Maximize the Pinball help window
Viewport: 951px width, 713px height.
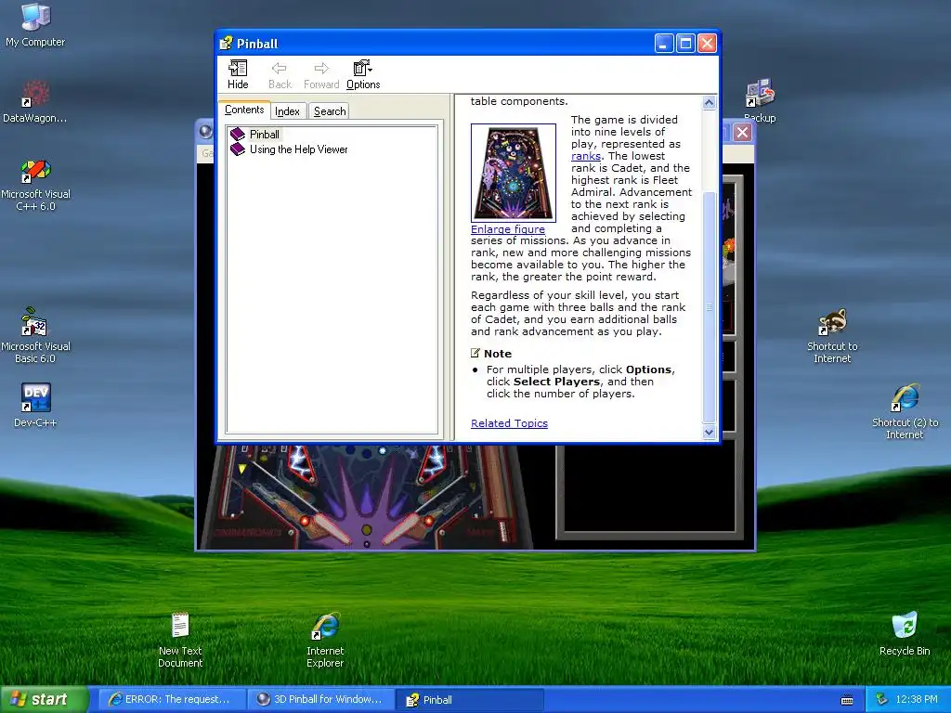tap(685, 43)
